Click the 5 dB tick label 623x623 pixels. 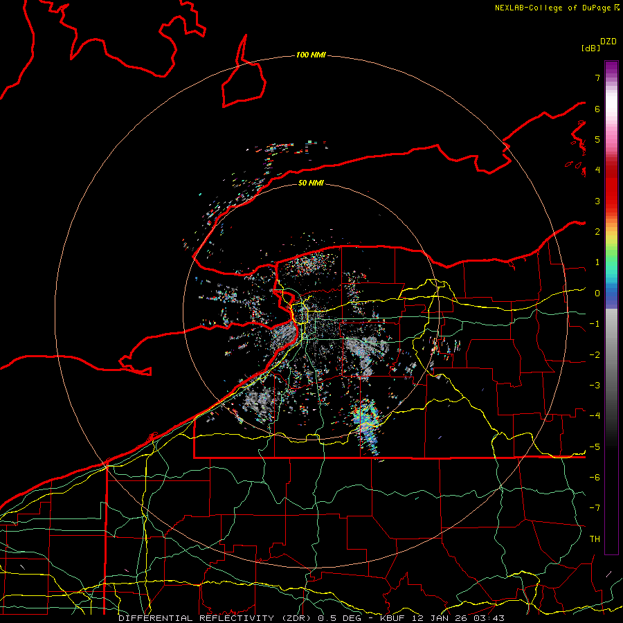tap(597, 139)
